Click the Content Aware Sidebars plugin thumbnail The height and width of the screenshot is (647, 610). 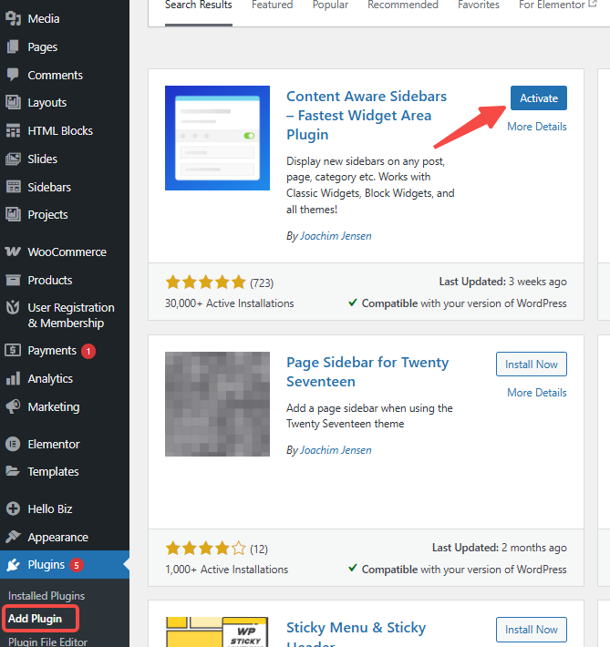point(217,138)
